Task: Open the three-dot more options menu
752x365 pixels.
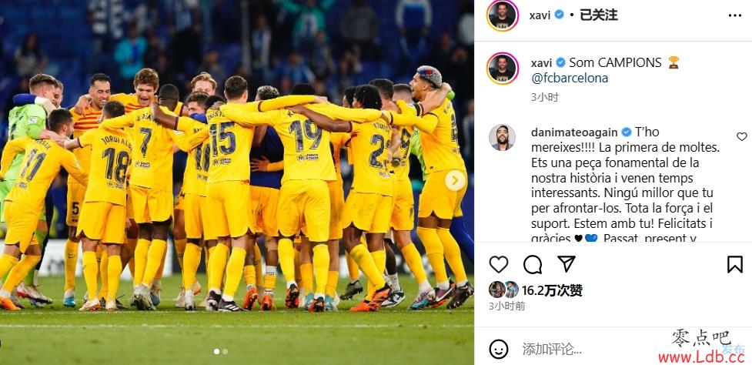Action: click(x=735, y=15)
